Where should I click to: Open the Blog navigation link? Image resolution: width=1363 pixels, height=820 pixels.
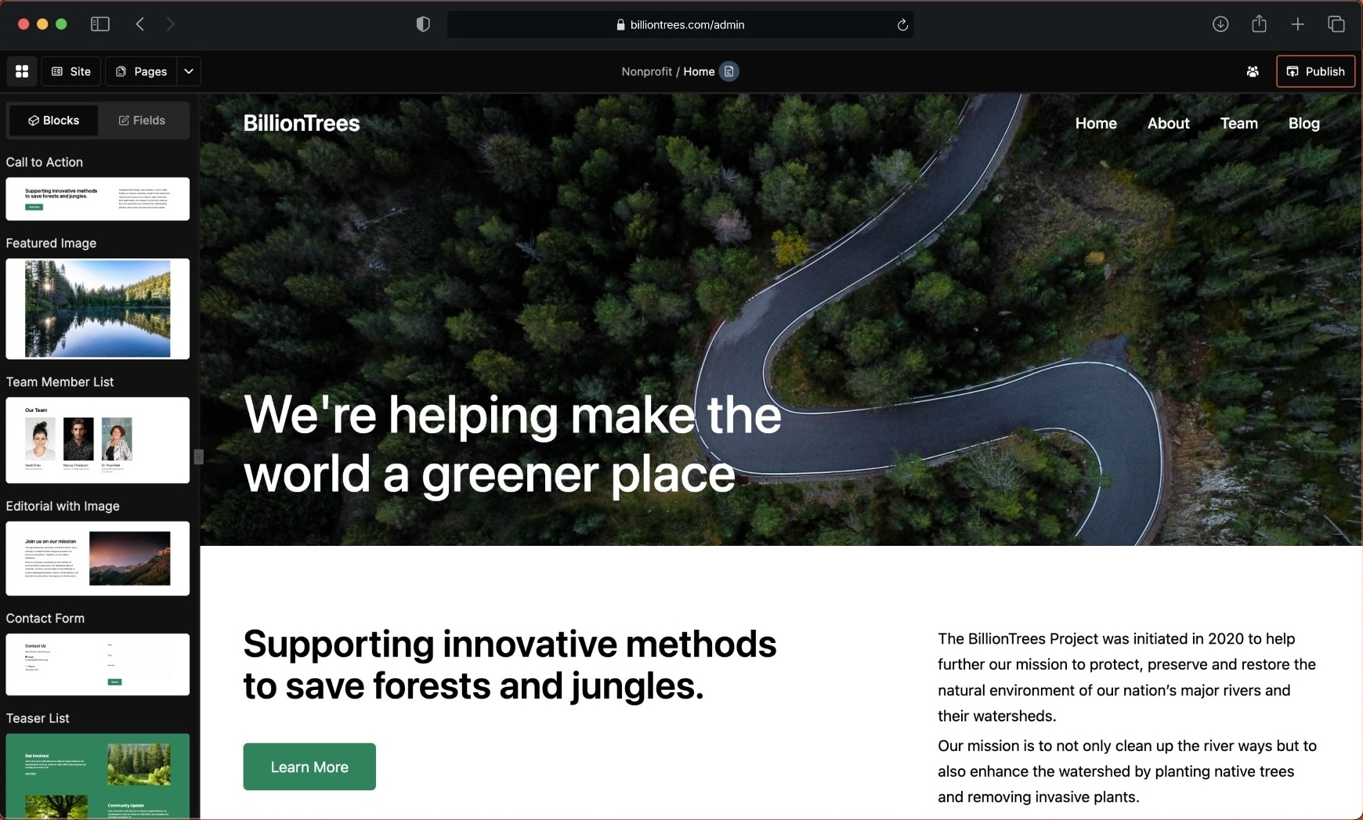coord(1303,123)
